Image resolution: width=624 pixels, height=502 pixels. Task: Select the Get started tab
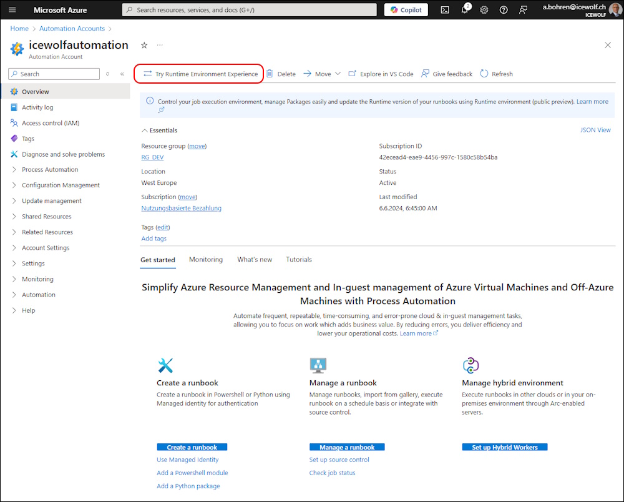[x=158, y=260]
